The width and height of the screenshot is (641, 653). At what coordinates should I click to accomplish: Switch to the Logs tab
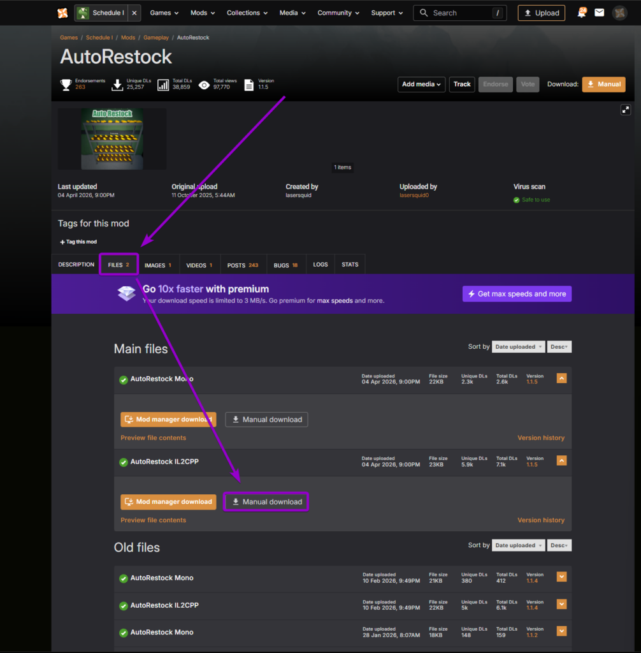(x=320, y=265)
